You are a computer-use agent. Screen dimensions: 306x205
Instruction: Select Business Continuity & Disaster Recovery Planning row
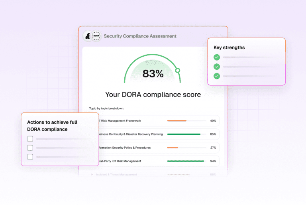pyautogui.click(x=159, y=134)
